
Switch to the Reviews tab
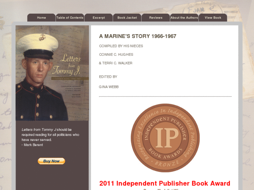pos(156,18)
